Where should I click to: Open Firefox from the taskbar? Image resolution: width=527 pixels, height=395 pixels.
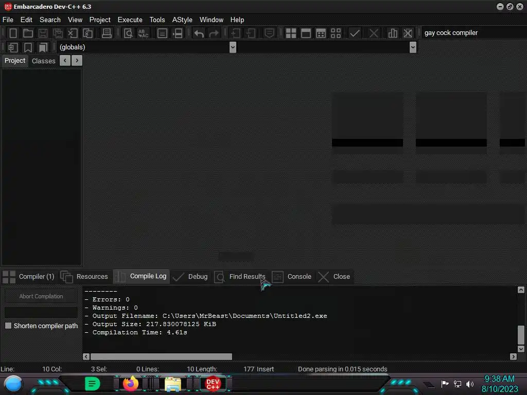click(130, 384)
